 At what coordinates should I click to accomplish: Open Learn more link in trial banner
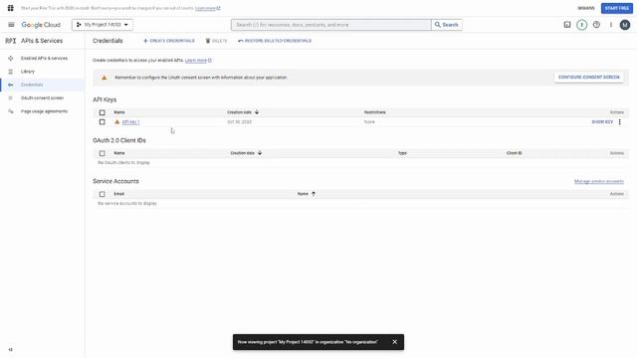(x=208, y=8)
